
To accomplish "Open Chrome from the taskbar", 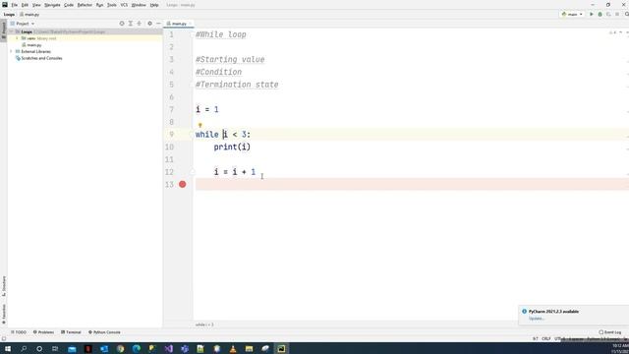I will pos(120,348).
